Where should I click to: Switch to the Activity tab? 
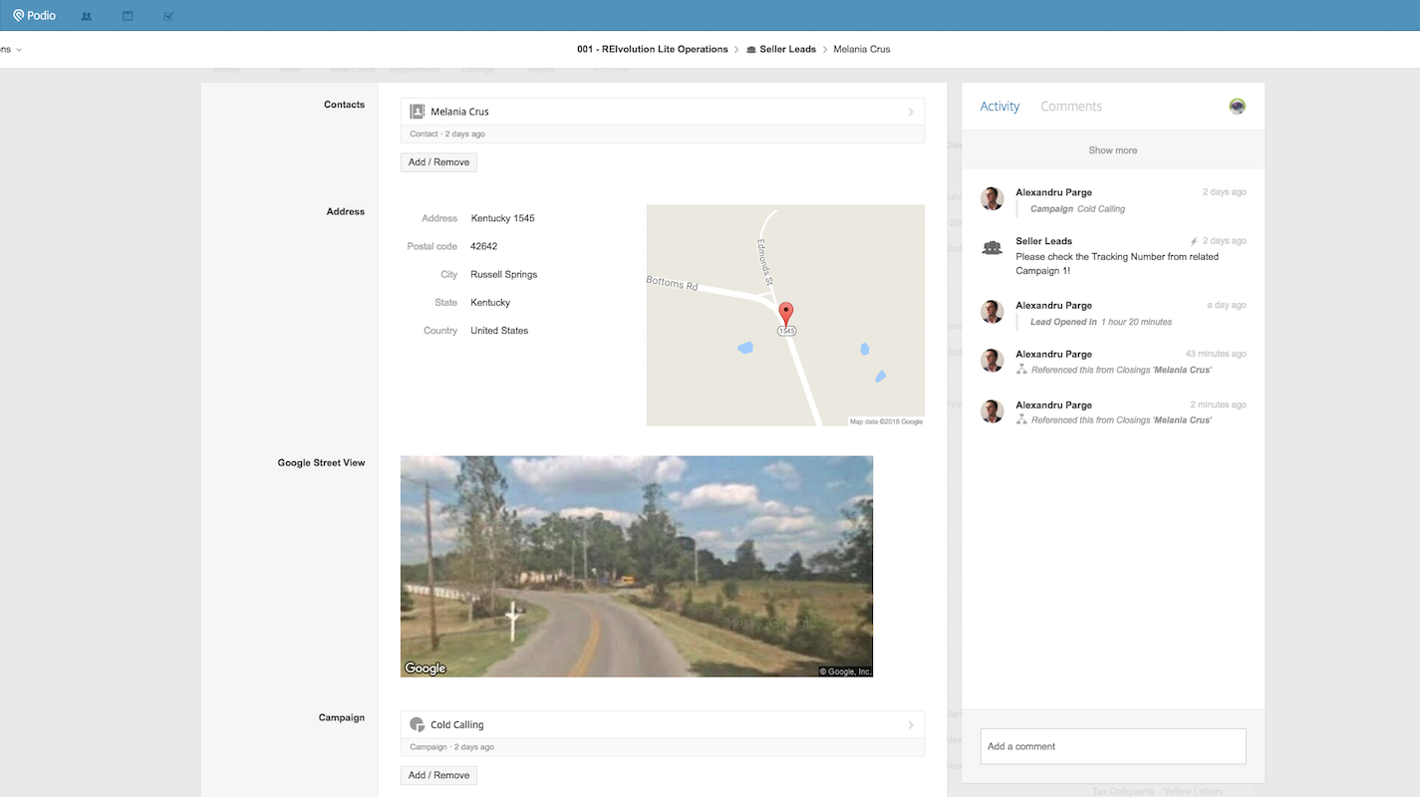(x=999, y=107)
